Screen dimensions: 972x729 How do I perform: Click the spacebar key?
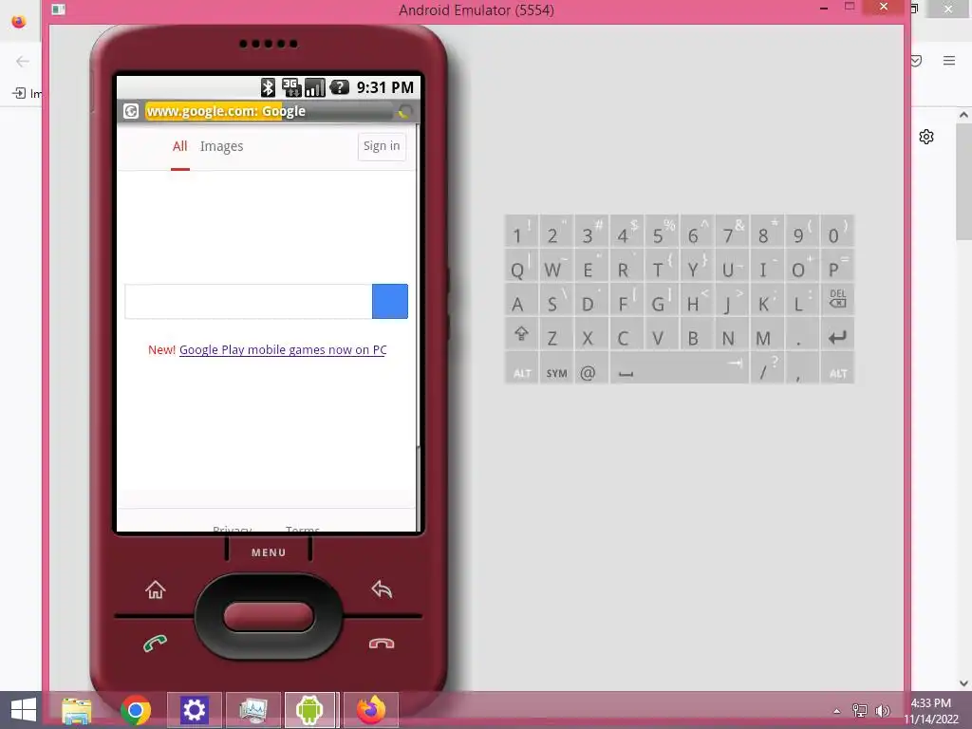(680, 370)
